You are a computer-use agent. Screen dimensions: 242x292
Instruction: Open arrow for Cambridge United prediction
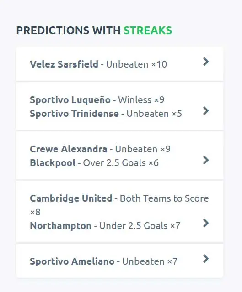click(205, 223)
